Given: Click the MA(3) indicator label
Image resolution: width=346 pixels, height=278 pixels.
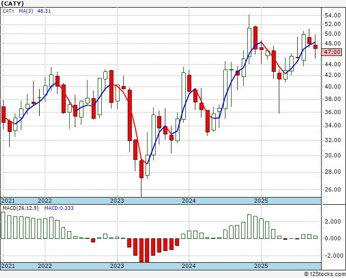Looking at the screenshot, I should pos(26,11).
